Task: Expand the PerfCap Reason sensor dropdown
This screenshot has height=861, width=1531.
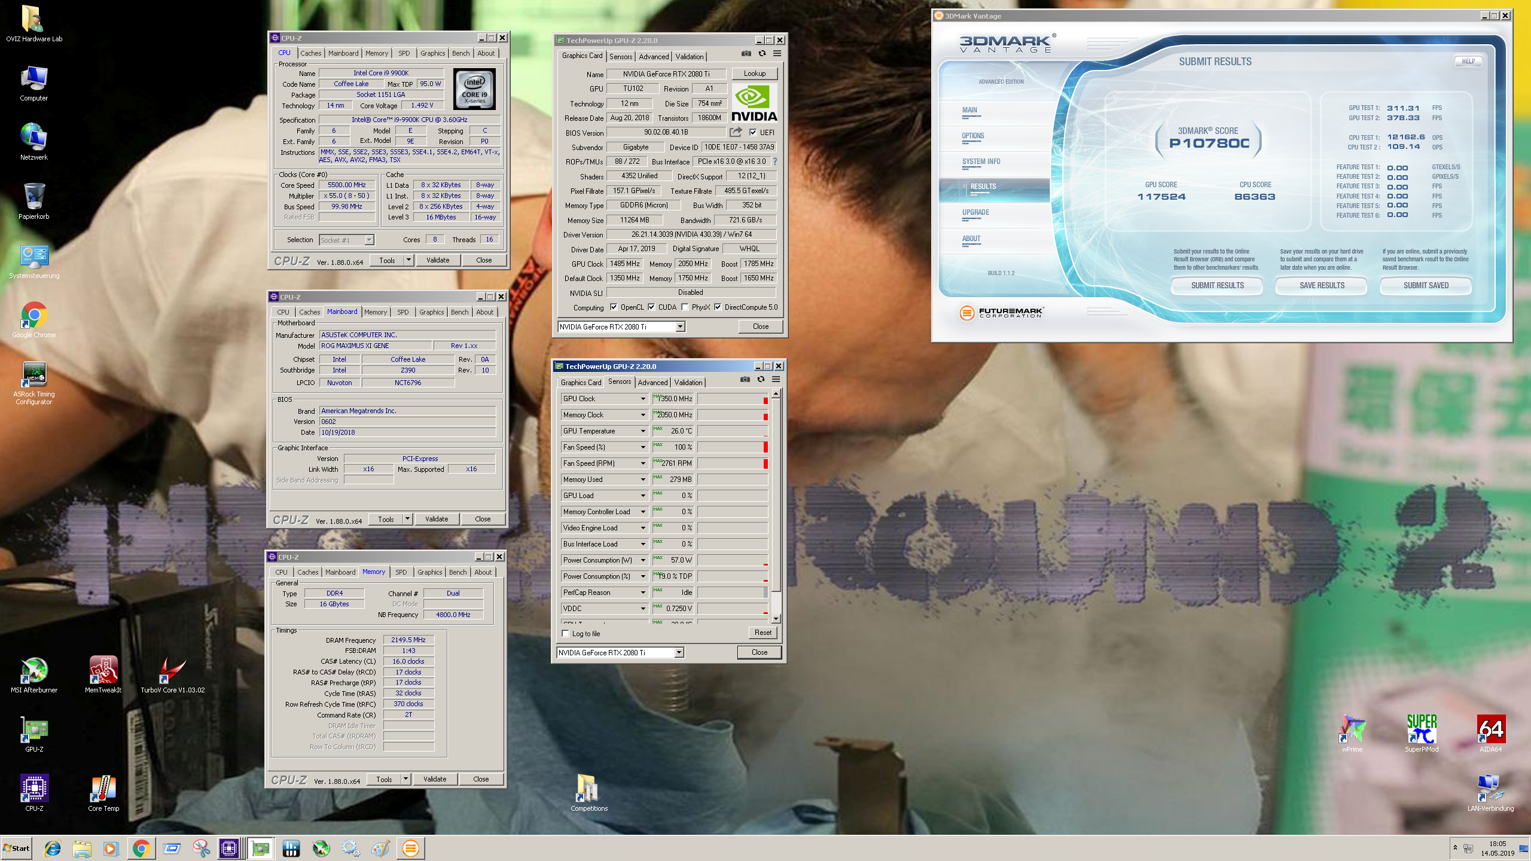Action: (643, 593)
